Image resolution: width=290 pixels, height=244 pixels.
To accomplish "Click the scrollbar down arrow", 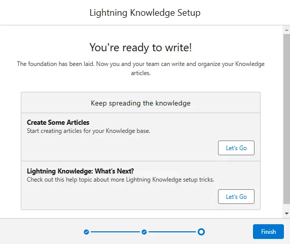I will pos(286,214).
